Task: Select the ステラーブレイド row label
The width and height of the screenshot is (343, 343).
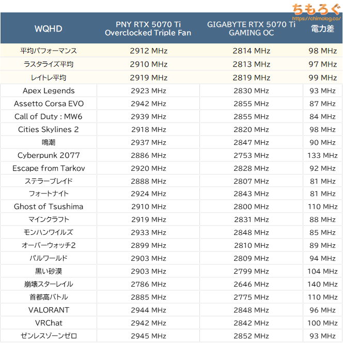Action: (49, 181)
